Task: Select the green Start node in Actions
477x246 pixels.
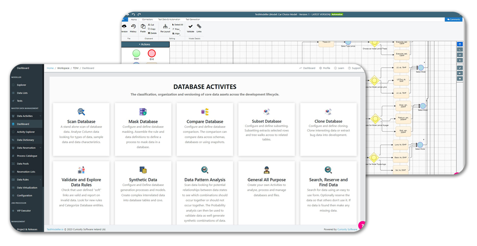Action: (x=136, y=53)
